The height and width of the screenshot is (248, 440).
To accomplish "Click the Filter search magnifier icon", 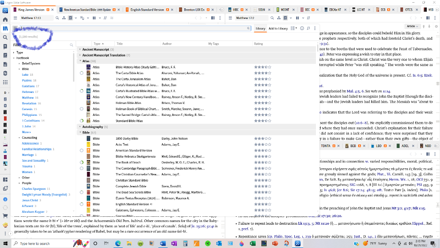I will coord(71,45).
